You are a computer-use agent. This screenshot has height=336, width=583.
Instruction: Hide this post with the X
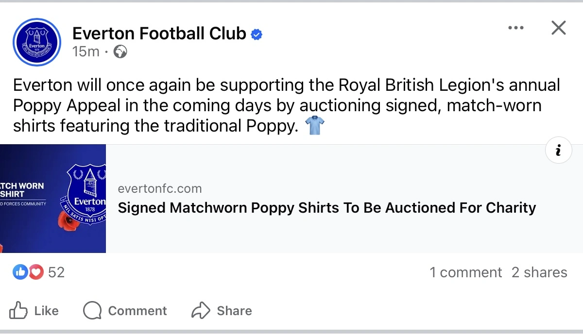tap(559, 28)
